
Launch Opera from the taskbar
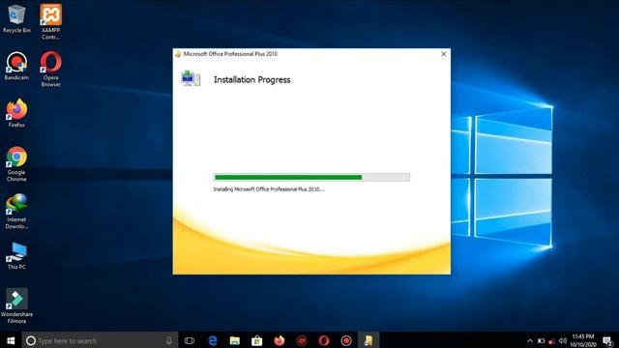(x=324, y=340)
